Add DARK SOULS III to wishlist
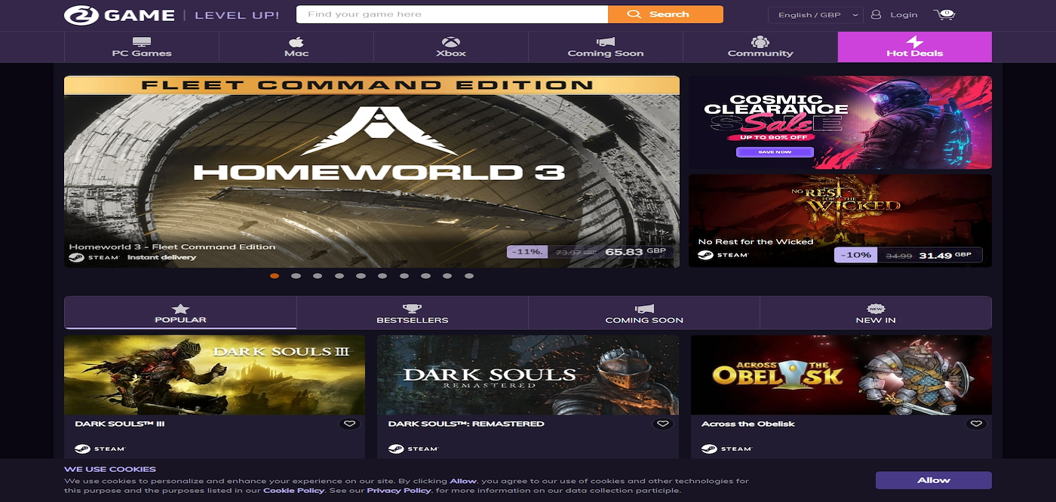The image size is (1056, 502). click(348, 424)
